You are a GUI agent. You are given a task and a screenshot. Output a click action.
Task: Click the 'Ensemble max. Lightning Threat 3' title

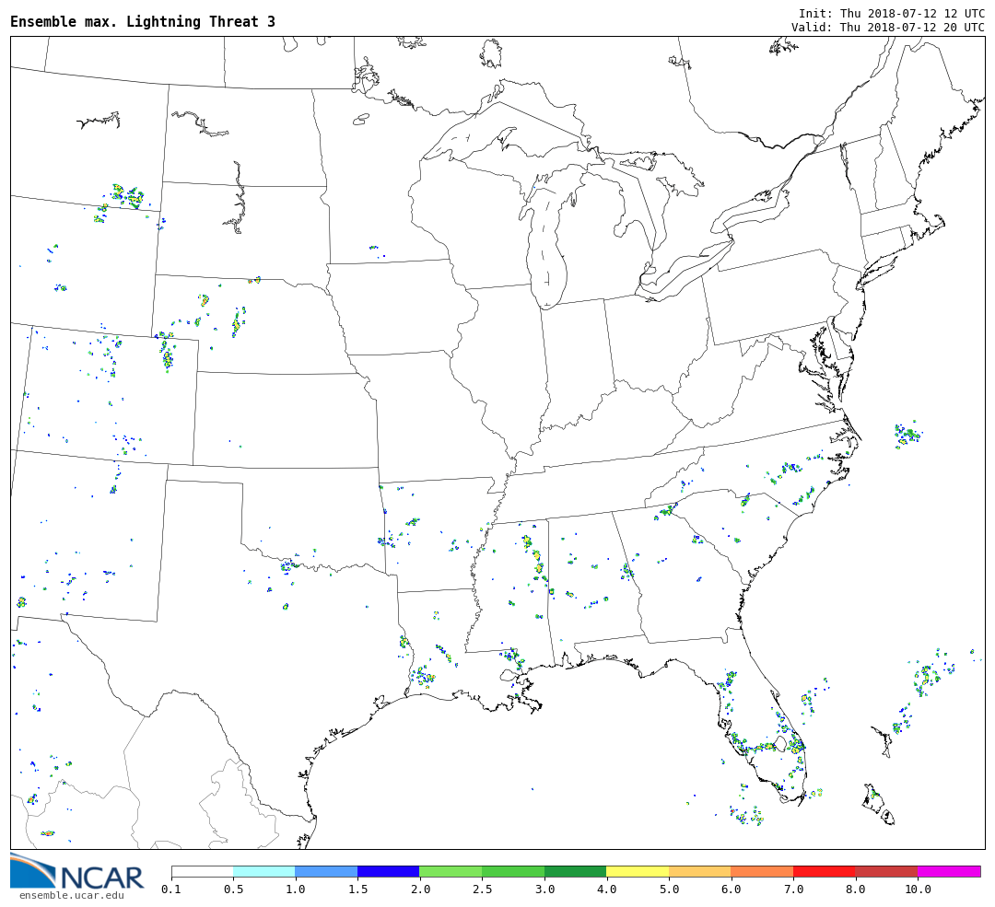pyautogui.click(x=143, y=22)
